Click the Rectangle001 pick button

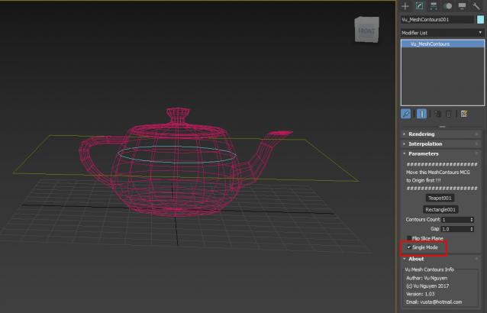pos(440,210)
